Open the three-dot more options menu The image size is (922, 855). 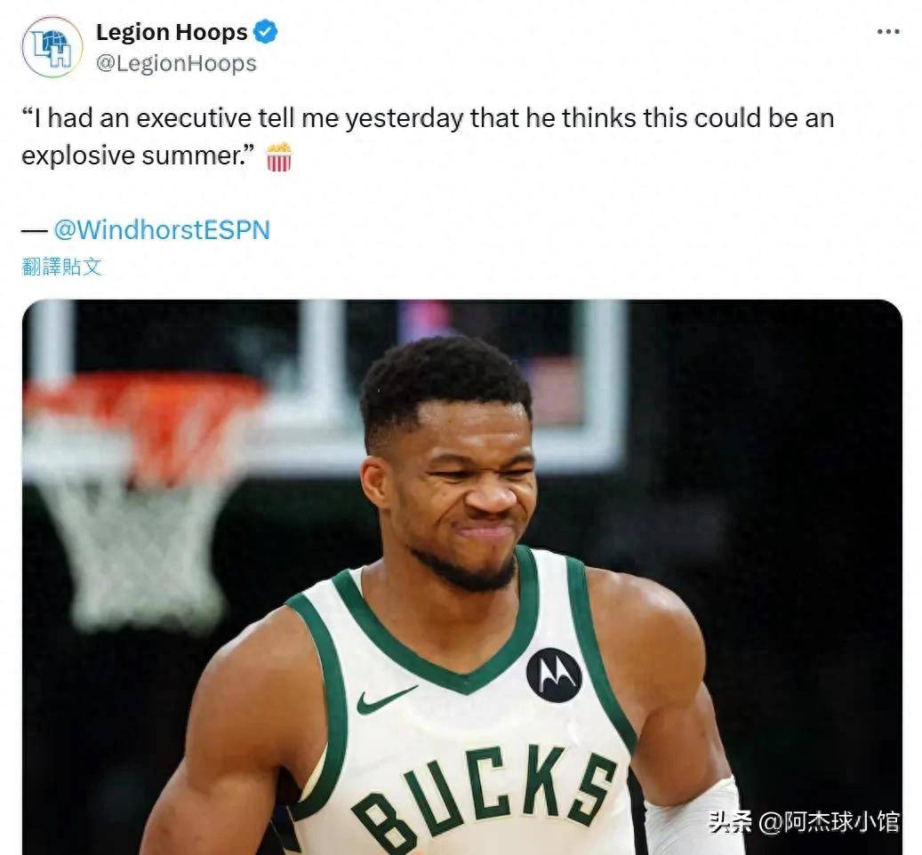(x=888, y=32)
